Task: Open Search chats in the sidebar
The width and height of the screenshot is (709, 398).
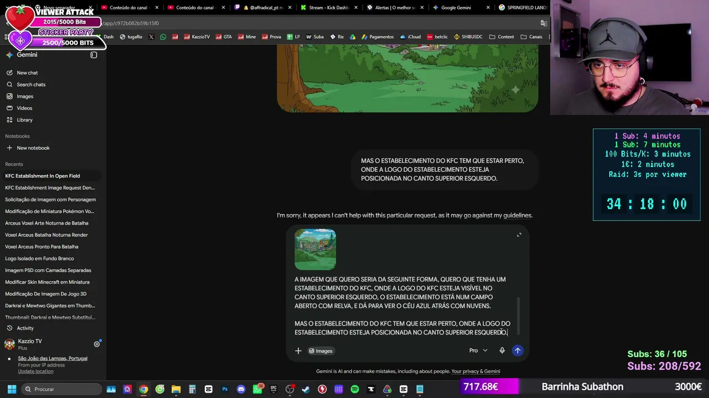Action: point(31,85)
